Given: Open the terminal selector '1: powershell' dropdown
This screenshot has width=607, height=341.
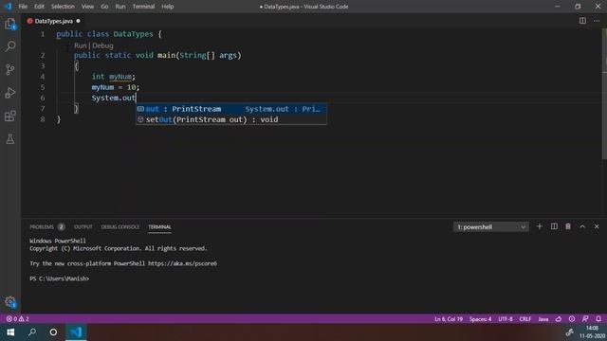Looking at the screenshot, I should (491, 227).
